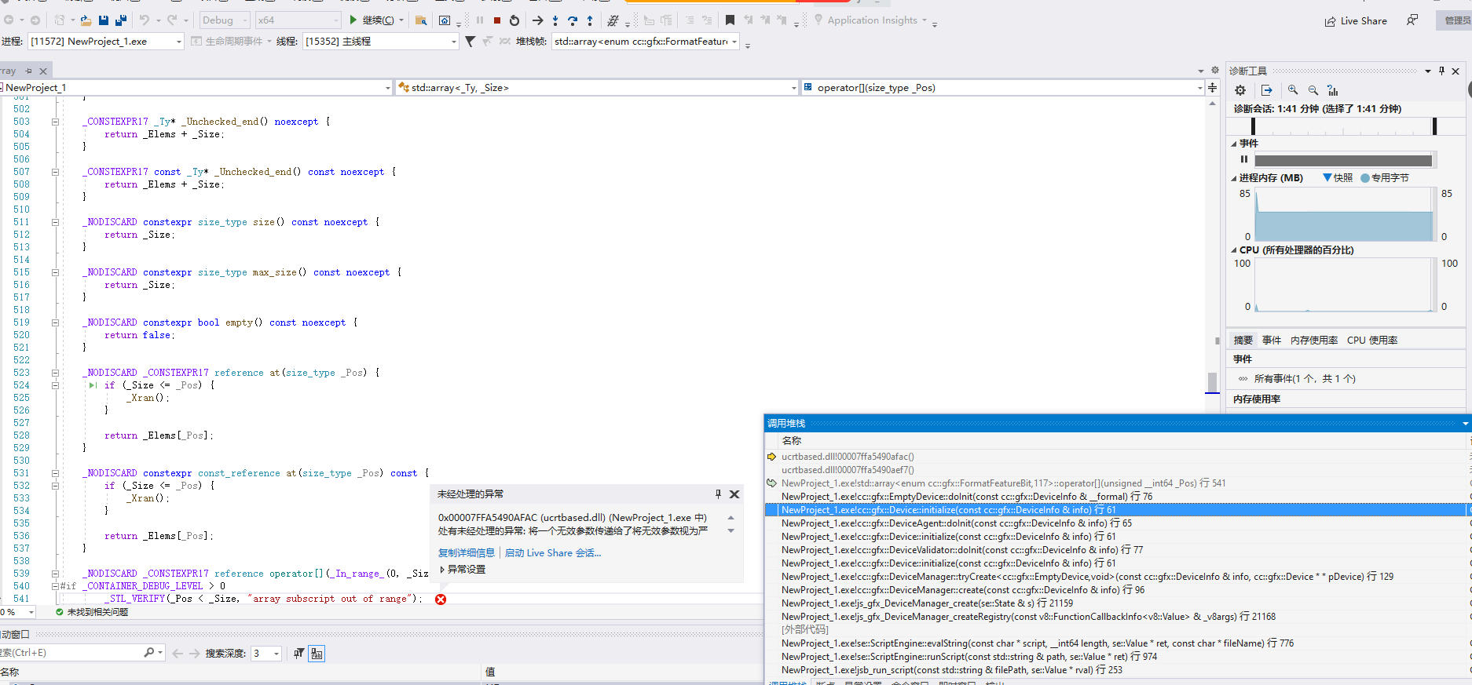The height and width of the screenshot is (685, 1472).
Task: Step Into with the down-arrow debug icon
Action: 555,20
